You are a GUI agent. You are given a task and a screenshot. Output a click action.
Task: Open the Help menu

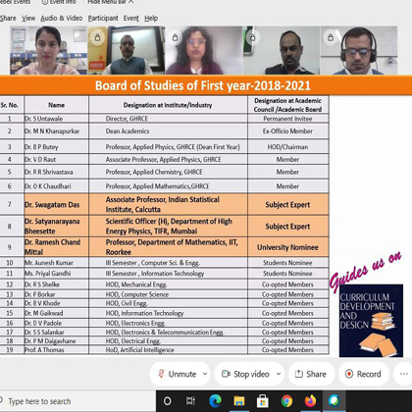(x=151, y=19)
